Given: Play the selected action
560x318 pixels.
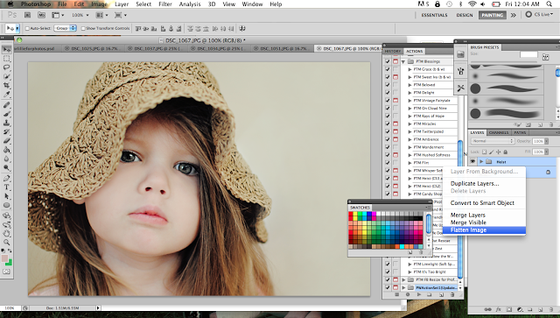Looking at the screenshot, I should [419, 294].
